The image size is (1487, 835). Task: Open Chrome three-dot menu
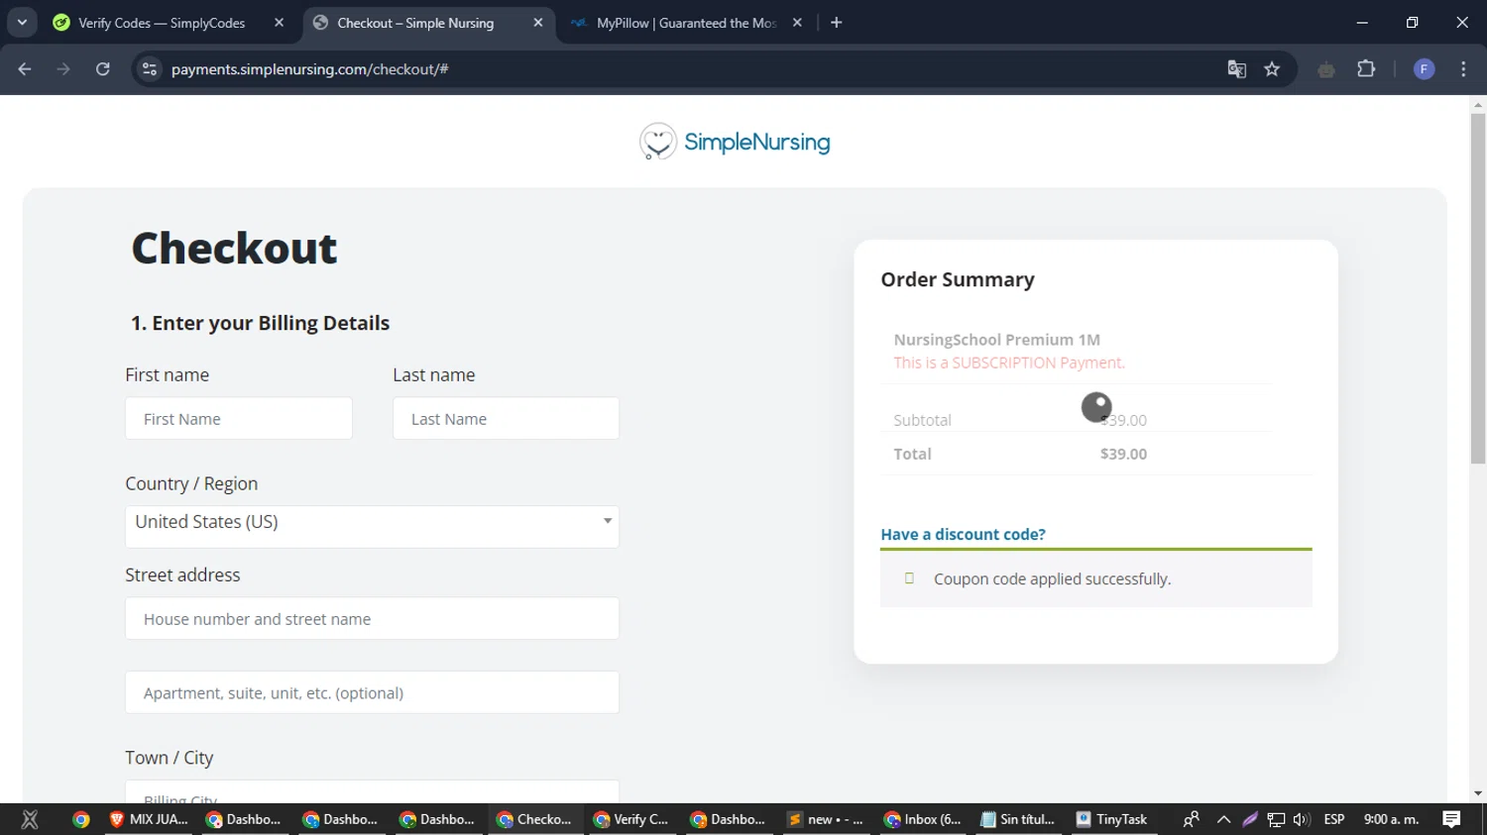(x=1463, y=69)
